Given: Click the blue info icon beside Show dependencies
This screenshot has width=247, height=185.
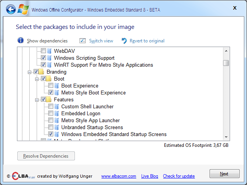Looking at the screenshot, I should [x=20, y=40].
